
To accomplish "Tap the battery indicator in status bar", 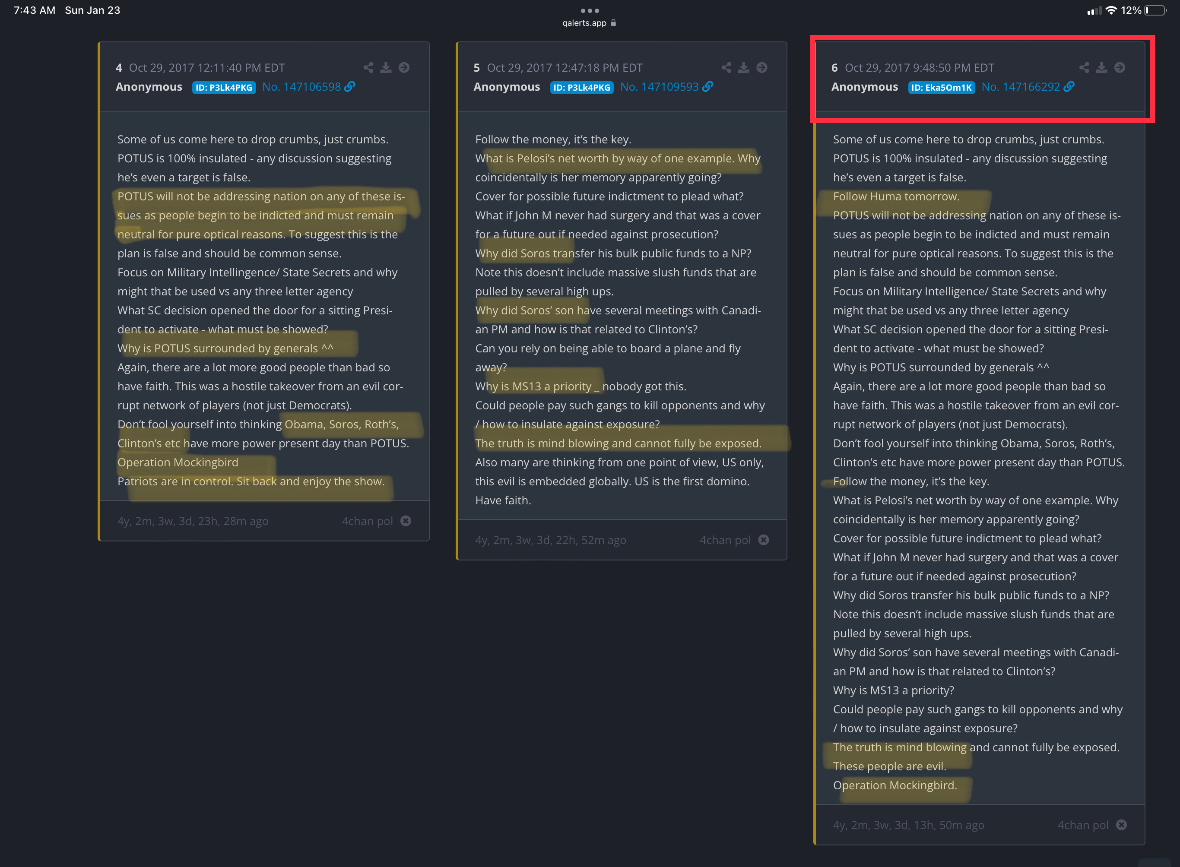I will (x=1156, y=10).
